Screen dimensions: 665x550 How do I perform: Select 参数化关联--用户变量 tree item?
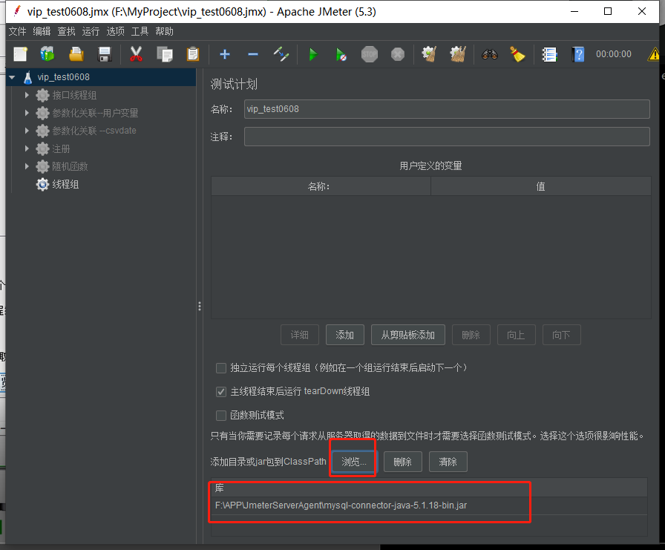pyautogui.click(x=96, y=113)
